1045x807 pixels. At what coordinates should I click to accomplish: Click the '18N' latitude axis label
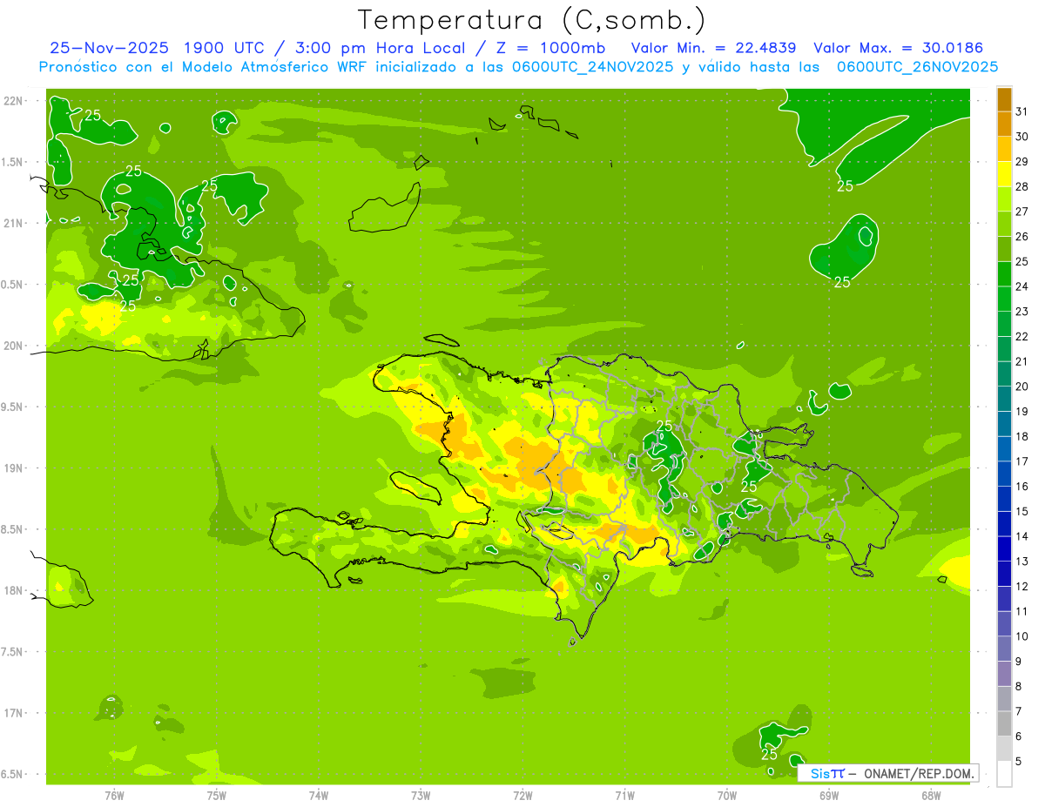pyautogui.click(x=12, y=590)
